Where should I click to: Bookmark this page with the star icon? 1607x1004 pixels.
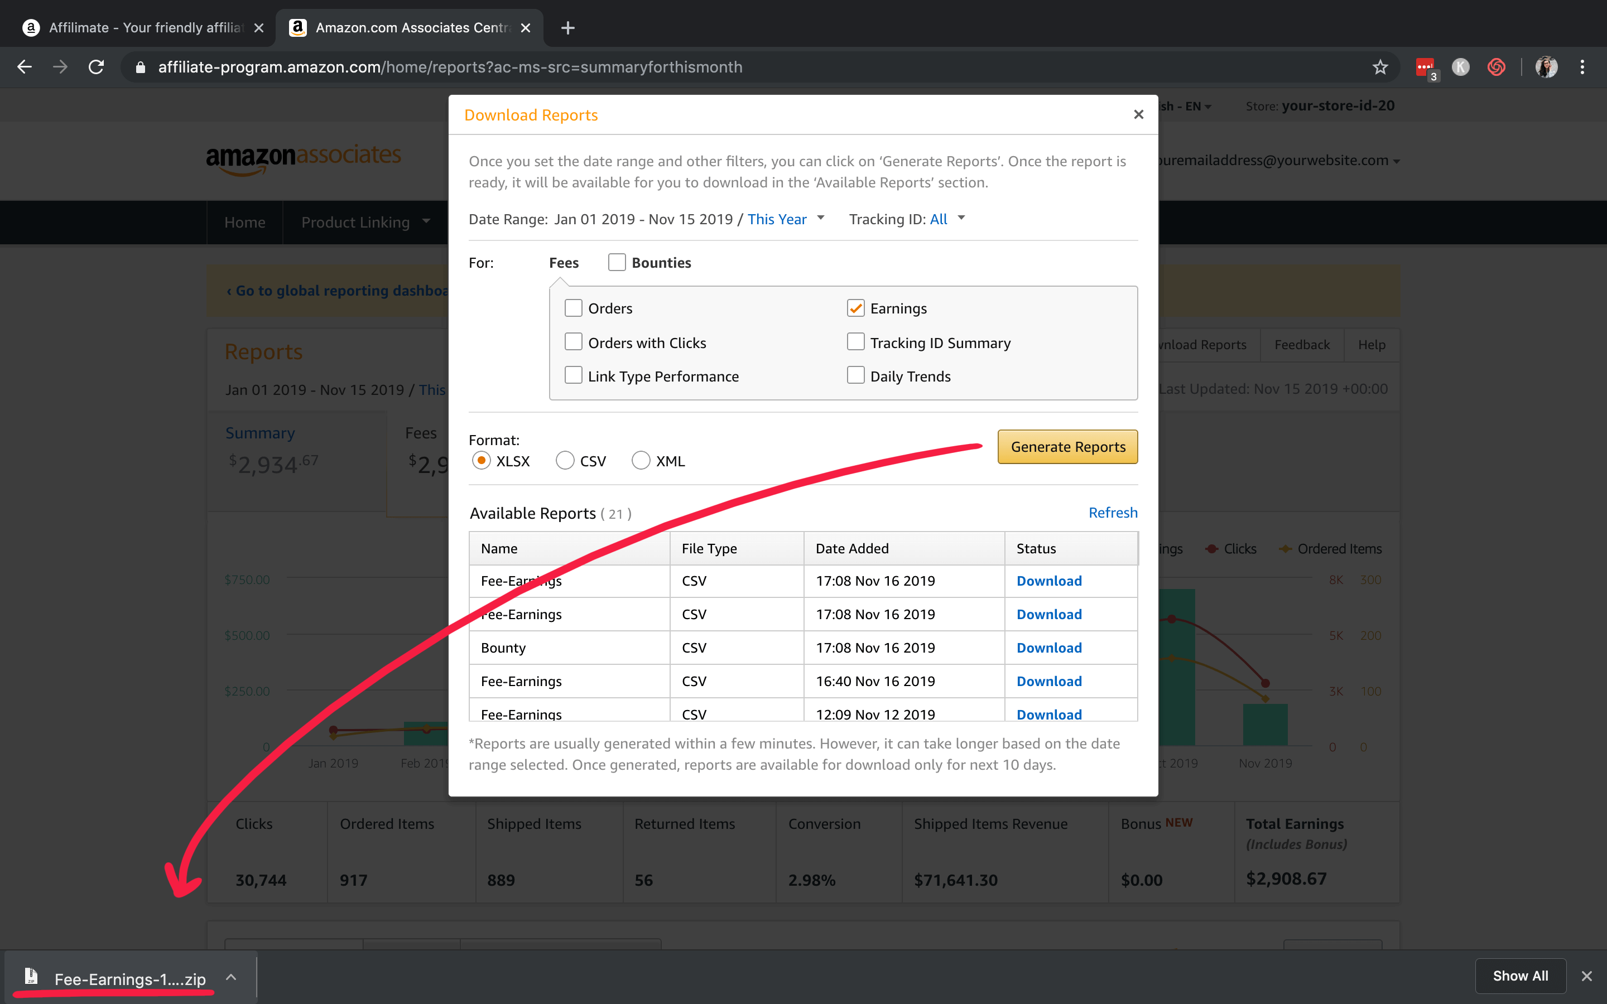click(1380, 67)
